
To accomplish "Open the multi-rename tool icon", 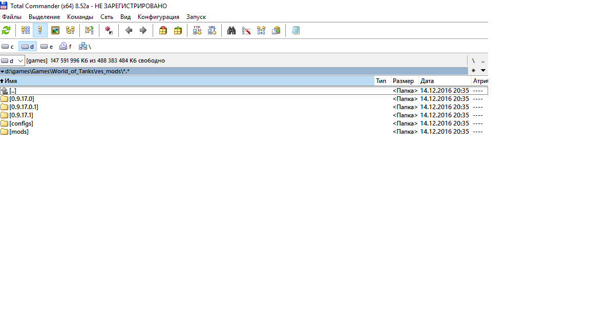I will pyautogui.click(x=246, y=31).
